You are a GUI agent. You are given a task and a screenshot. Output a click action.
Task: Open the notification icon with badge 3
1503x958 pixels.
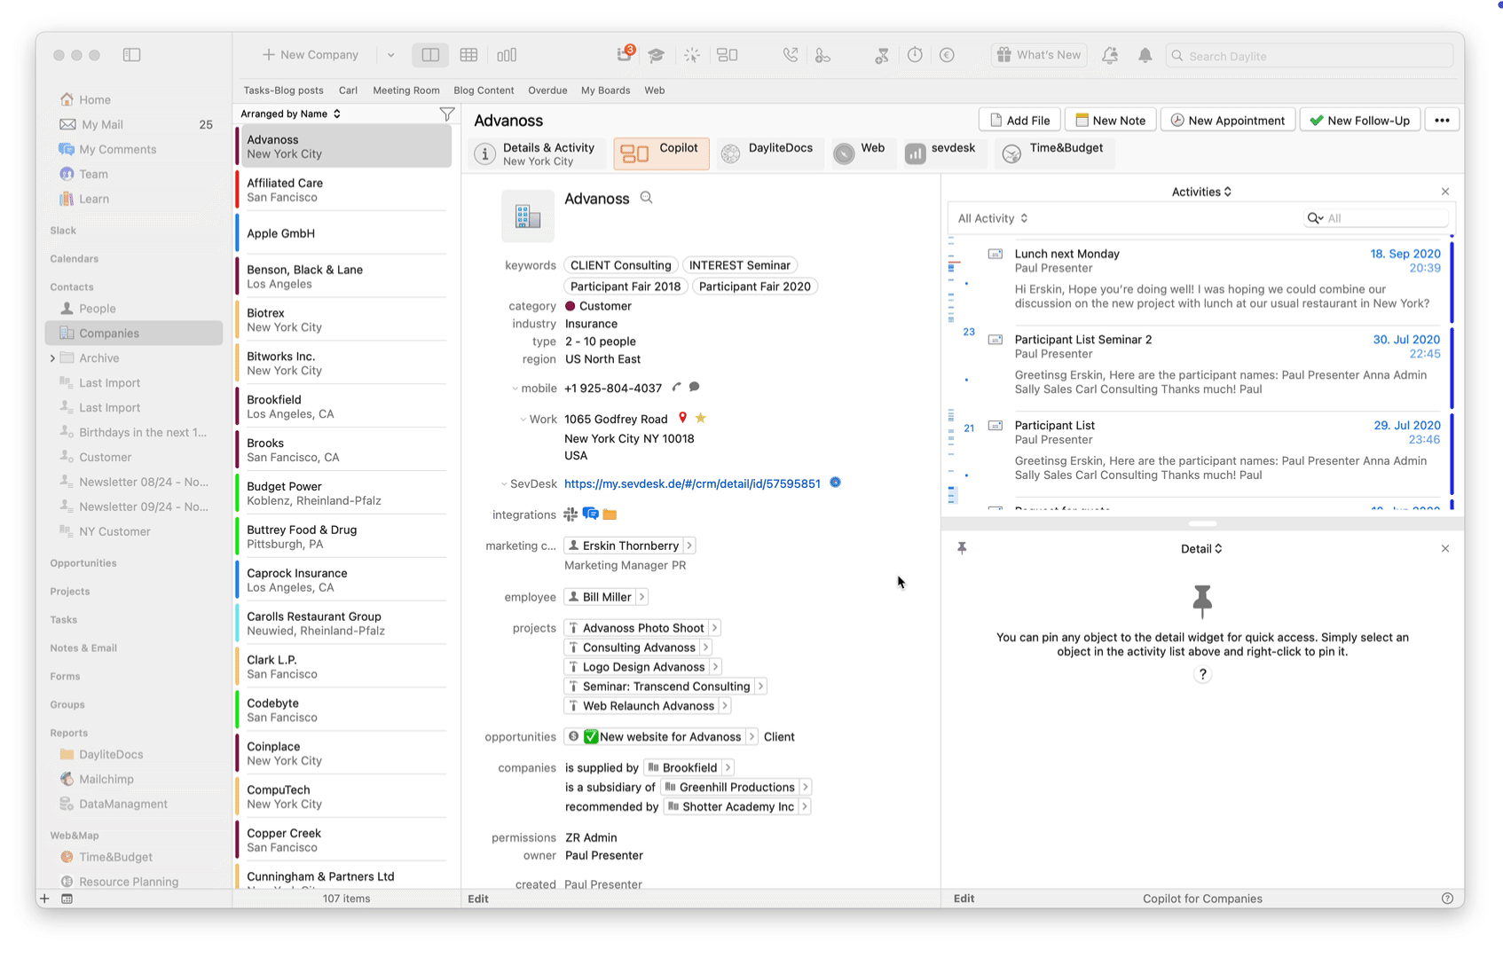pos(625,54)
